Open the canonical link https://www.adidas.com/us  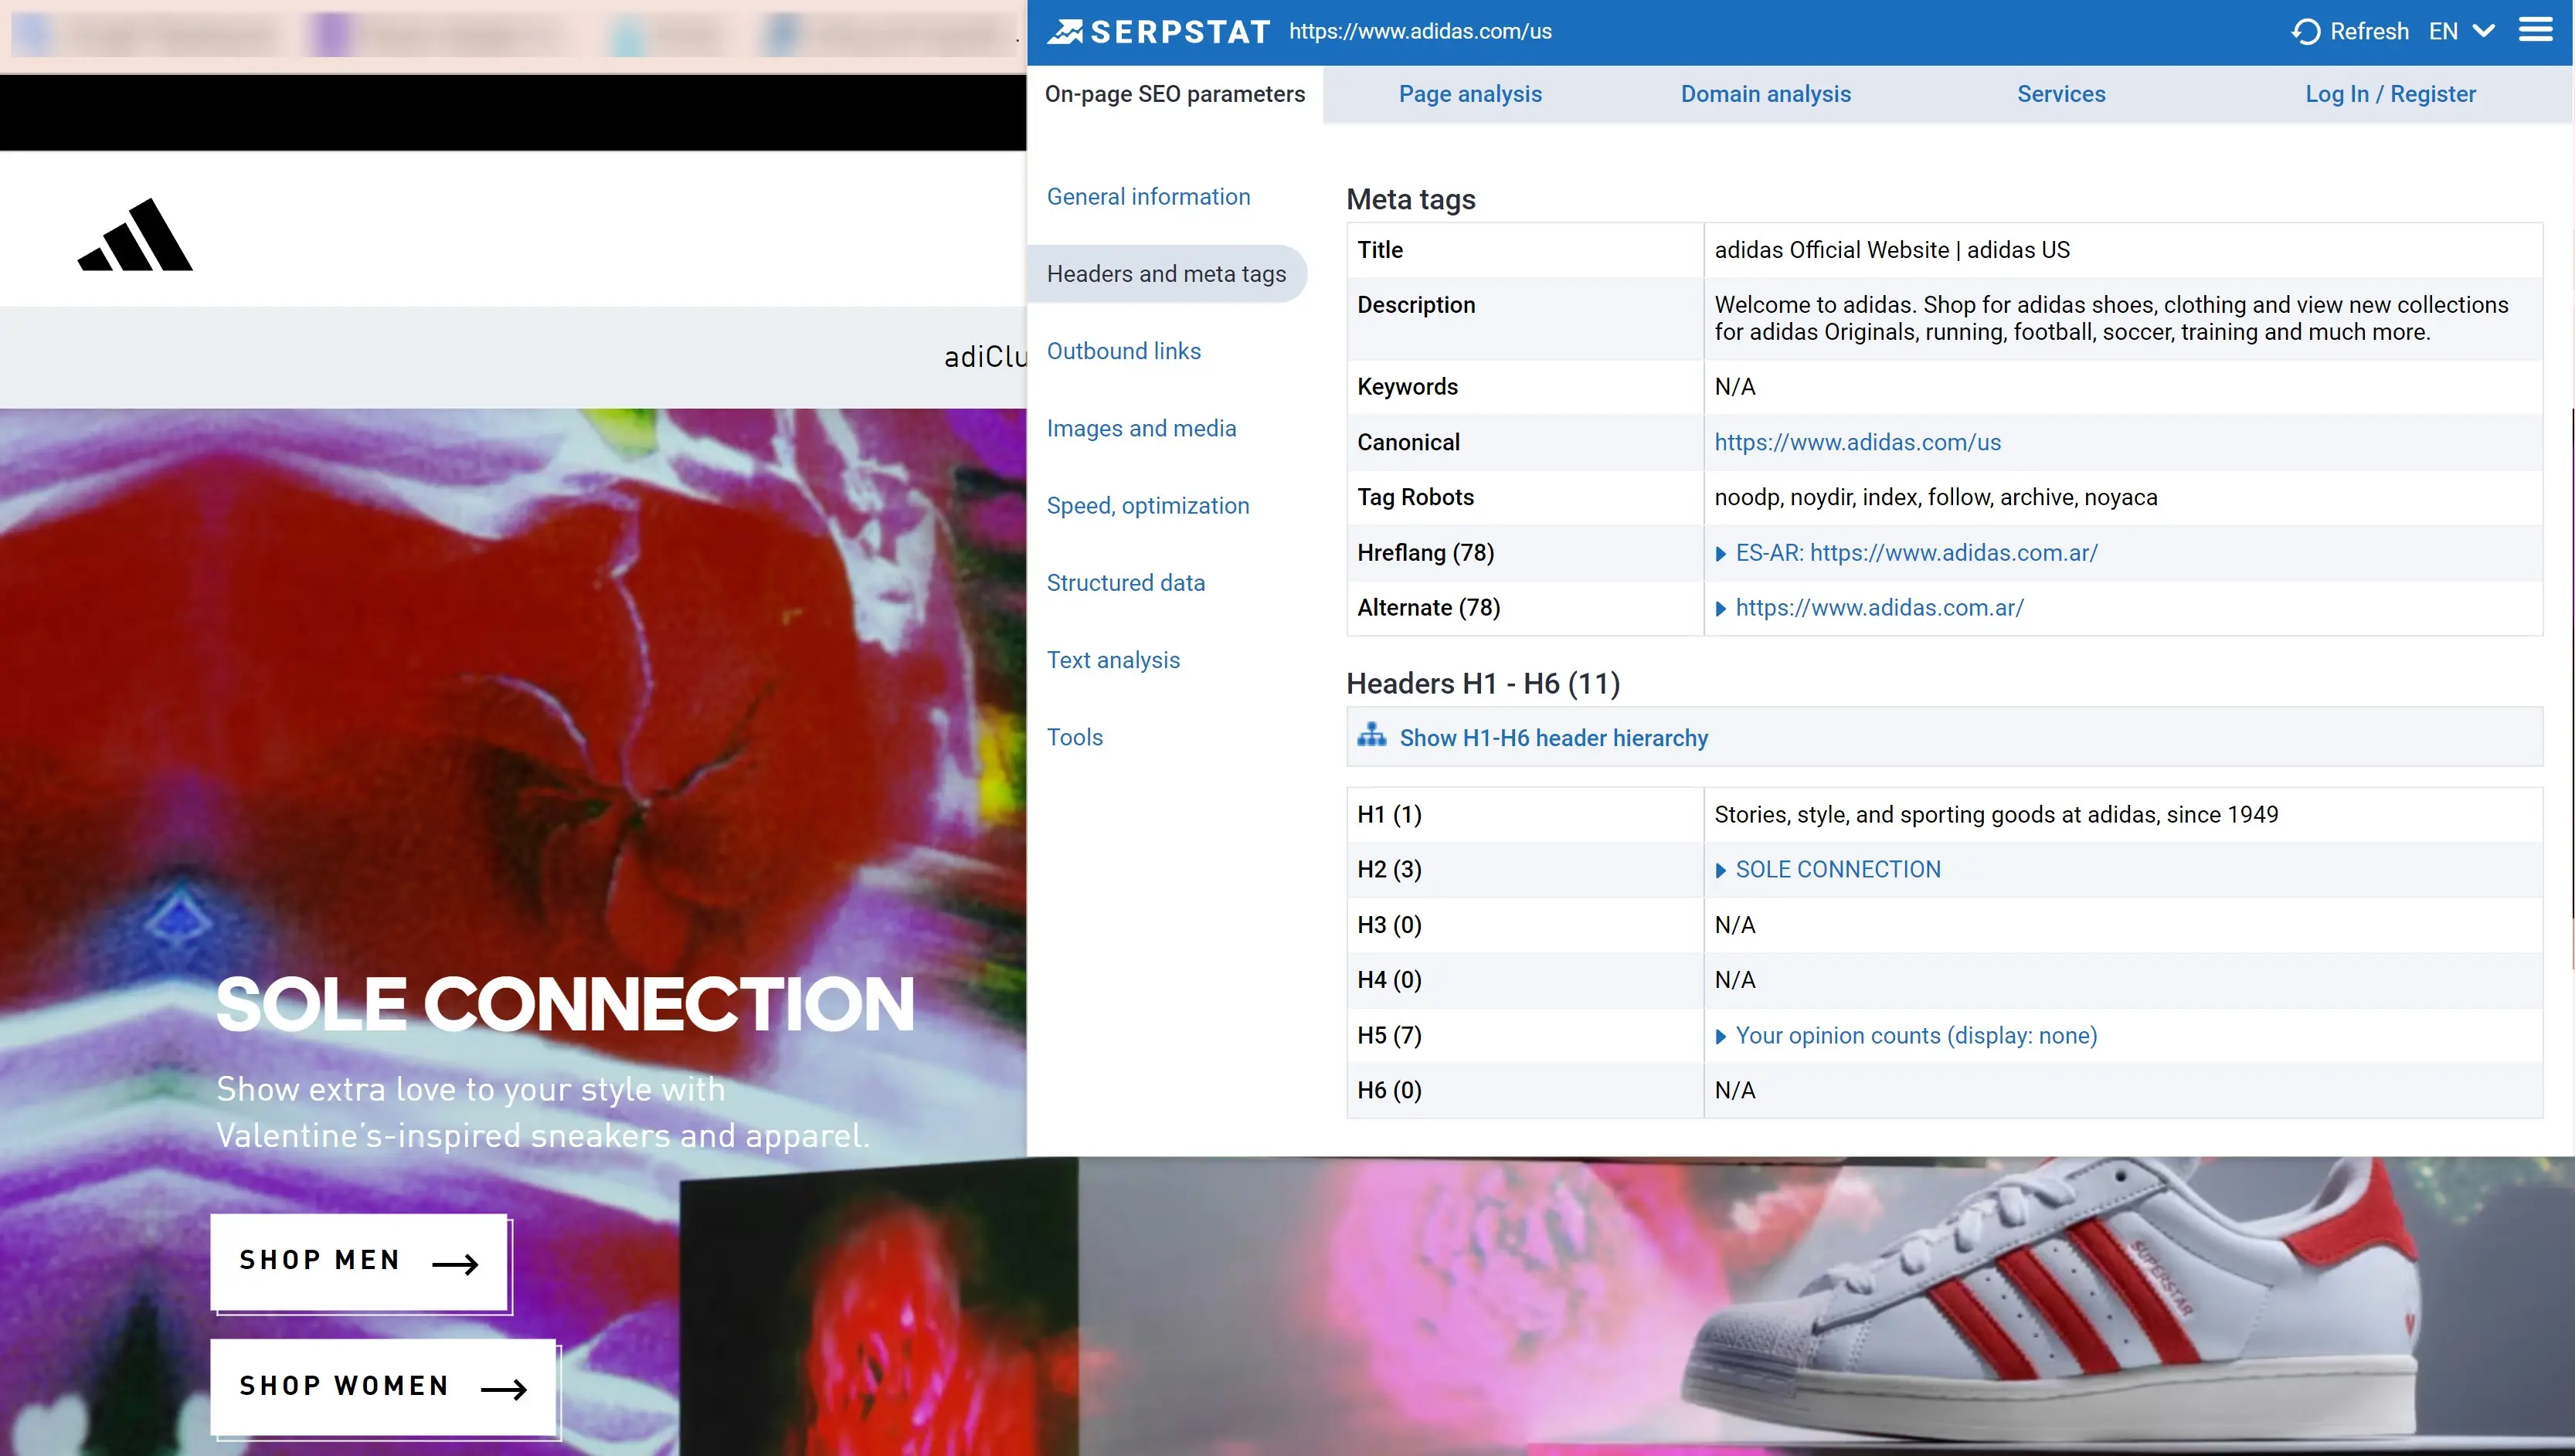(x=1857, y=442)
